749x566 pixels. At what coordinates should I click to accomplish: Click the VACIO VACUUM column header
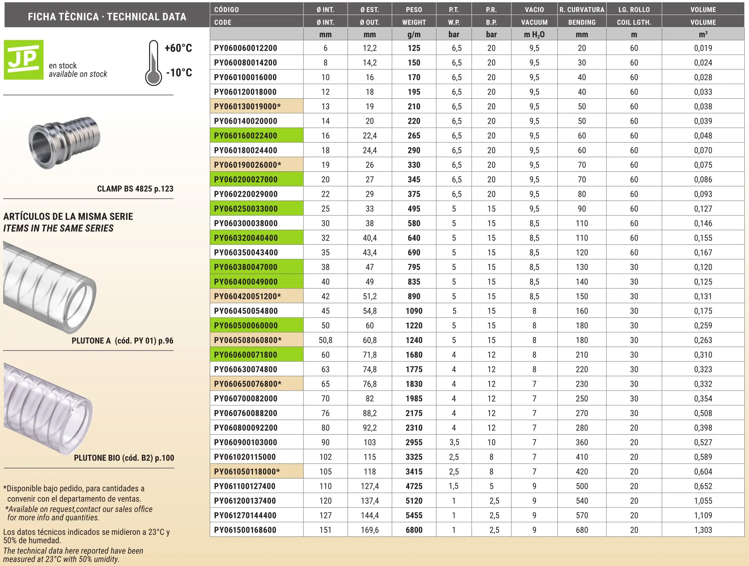pos(534,15)
